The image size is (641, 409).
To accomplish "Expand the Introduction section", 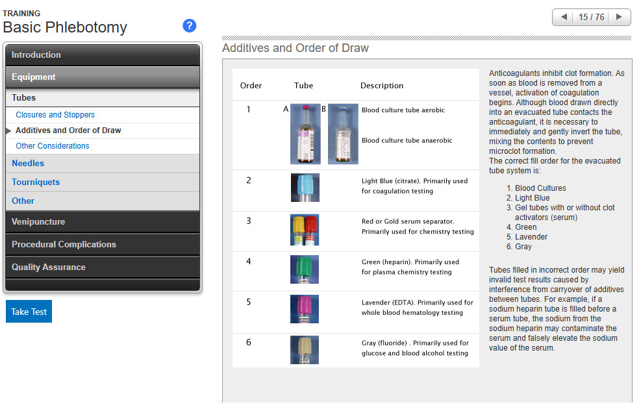I will (x=103, y=55).
